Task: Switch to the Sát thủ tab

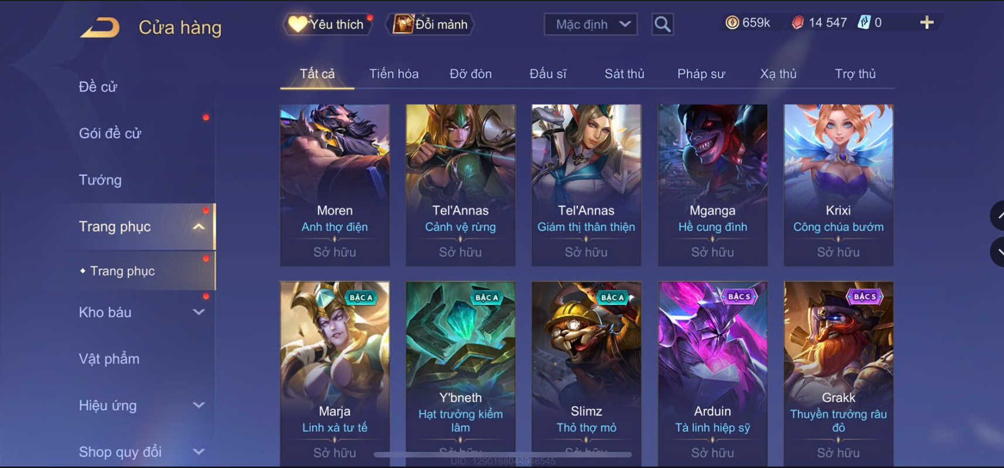Action: pos(624,74)
